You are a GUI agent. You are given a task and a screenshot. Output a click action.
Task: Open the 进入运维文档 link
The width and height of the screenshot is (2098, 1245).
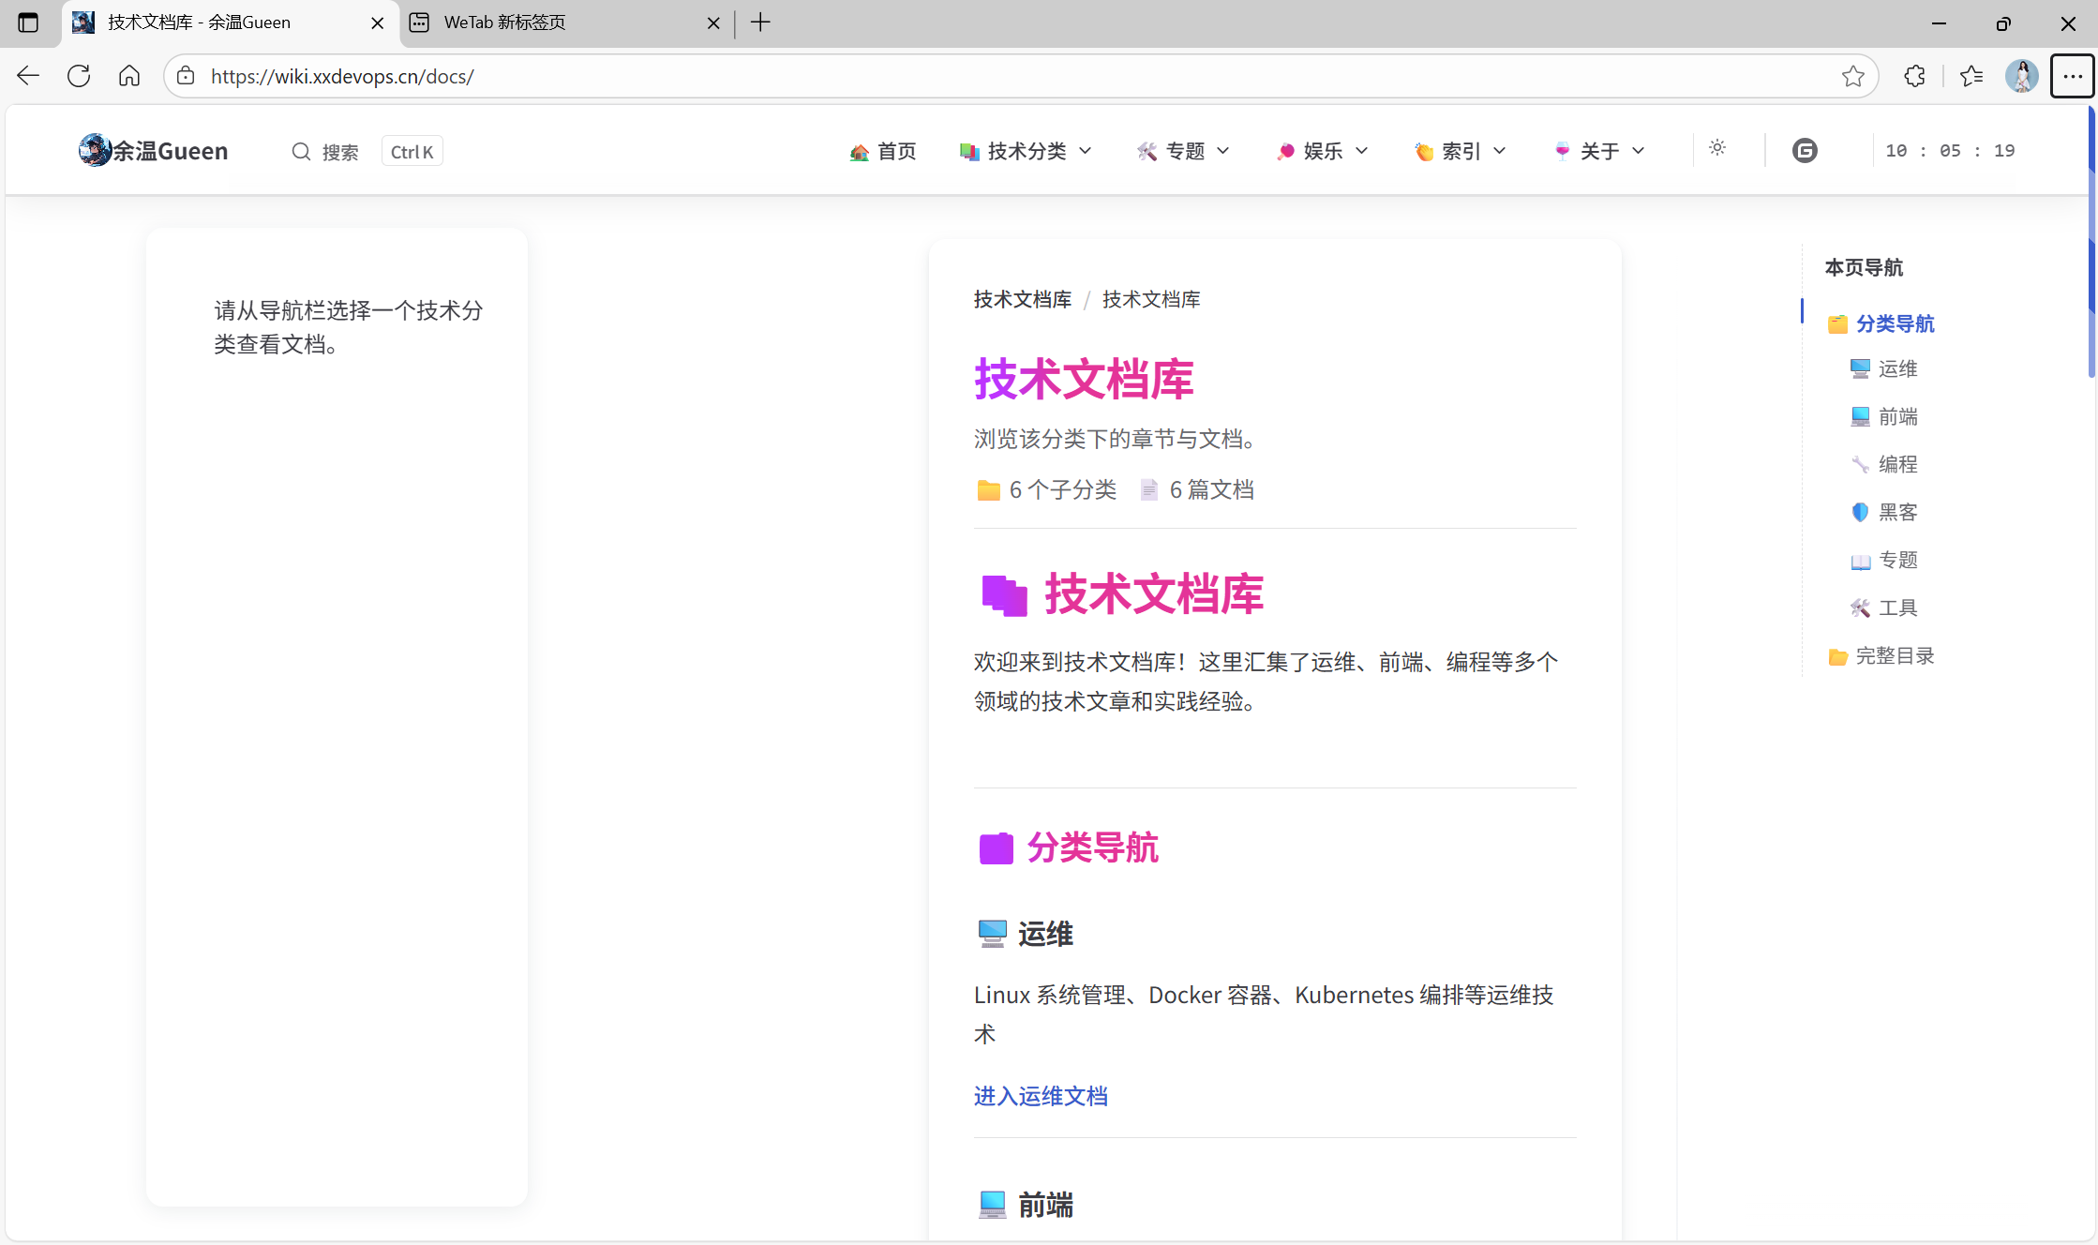pos(1041,1096)
